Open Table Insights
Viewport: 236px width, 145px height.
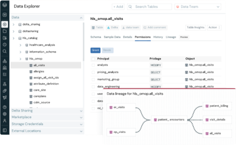195,27
